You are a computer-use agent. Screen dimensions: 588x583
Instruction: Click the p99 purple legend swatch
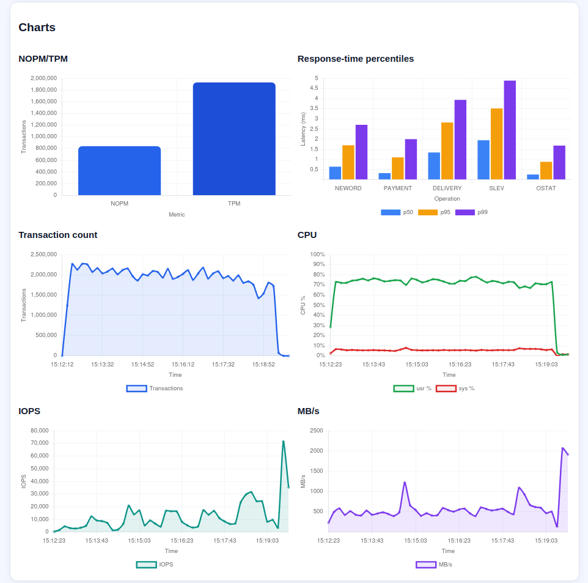click(x=465, y=212)
